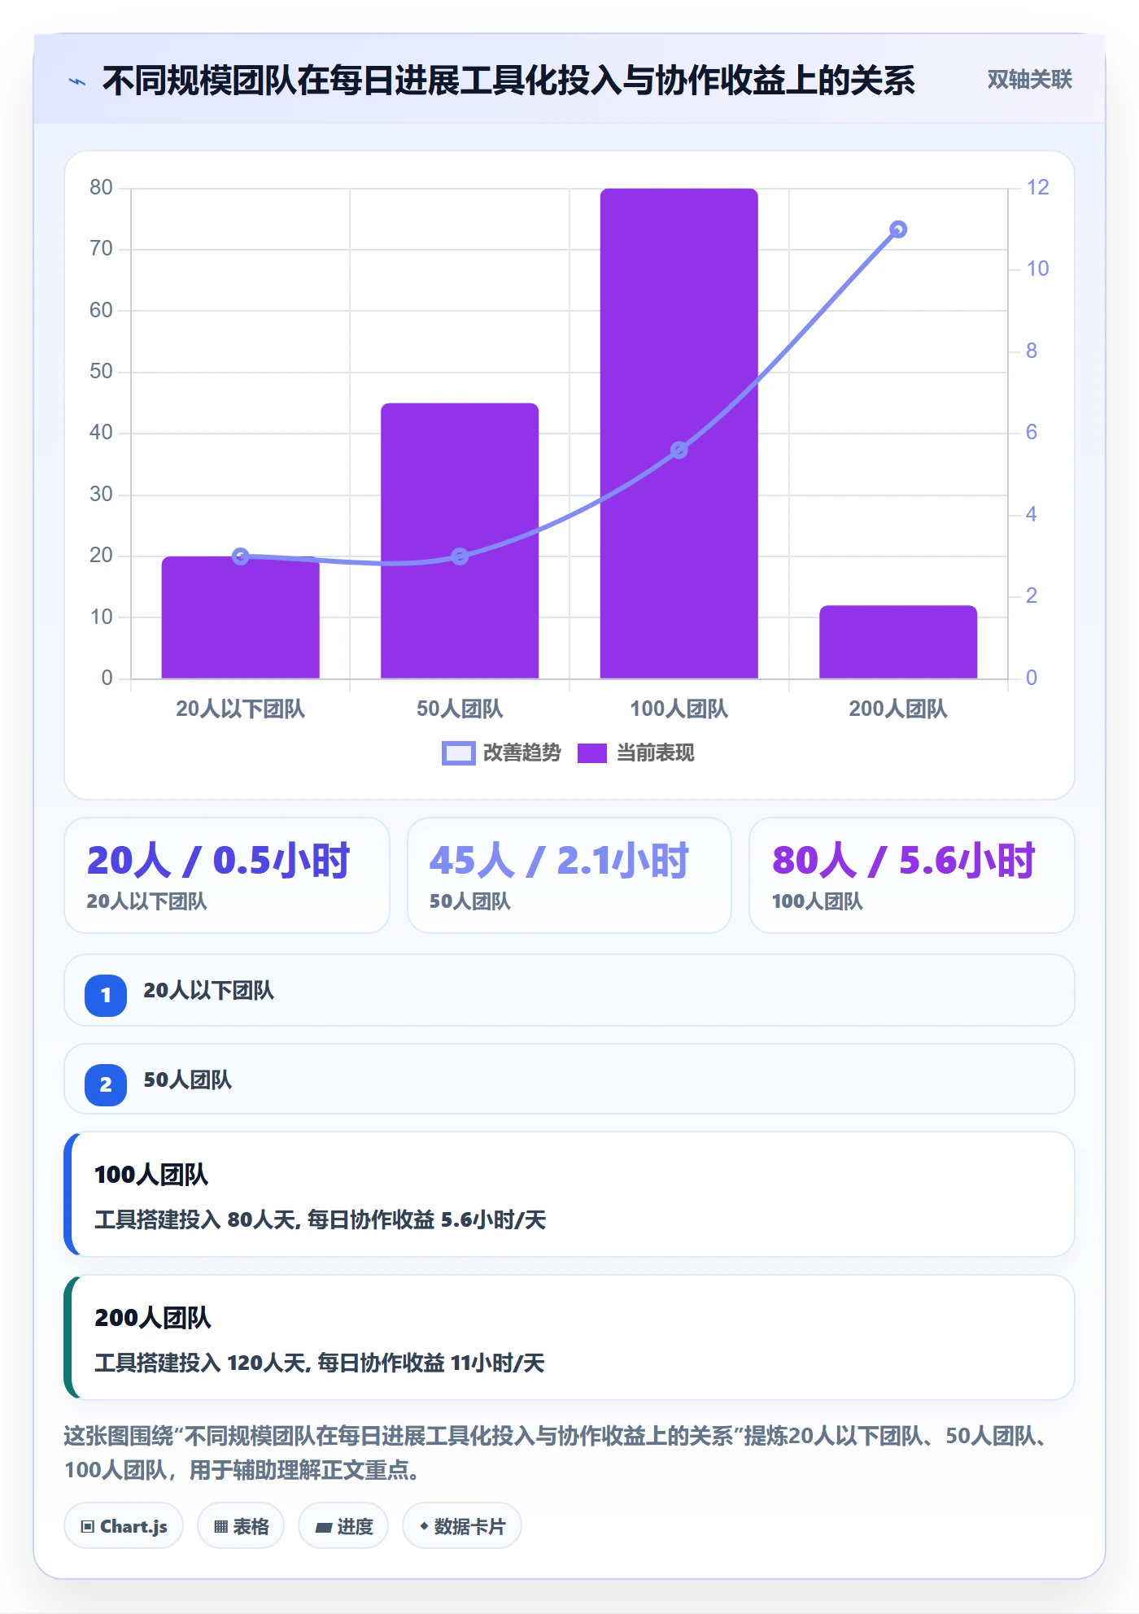Image resolution: width=1139 pixels, height=1614 pixels.
Task: Click the 进度 tag chip
Action: tap(343, 1526)
